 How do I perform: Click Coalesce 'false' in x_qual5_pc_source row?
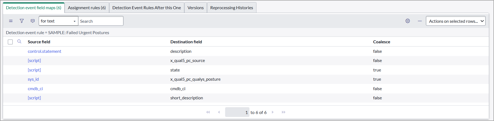pyautogui.click(x=378, y=60)
